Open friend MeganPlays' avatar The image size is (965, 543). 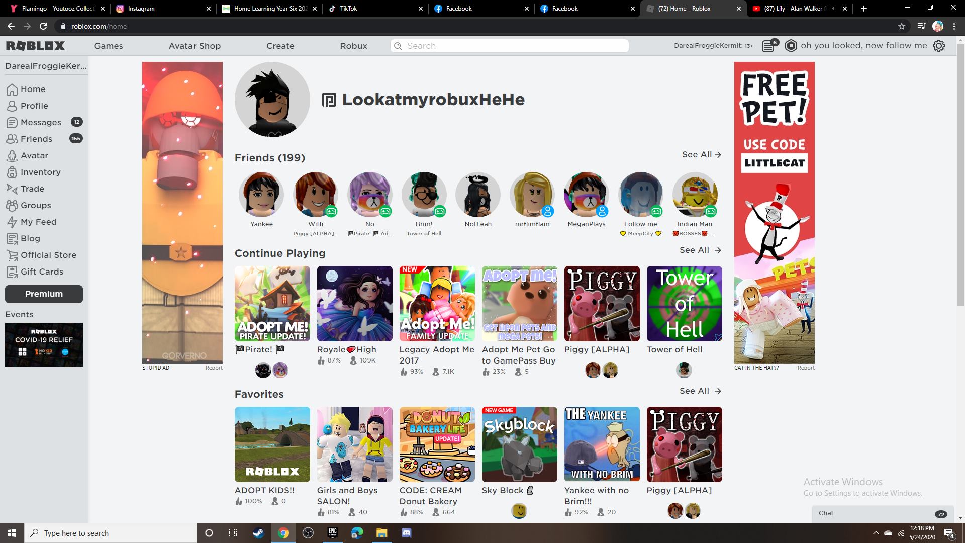[586, 195]
